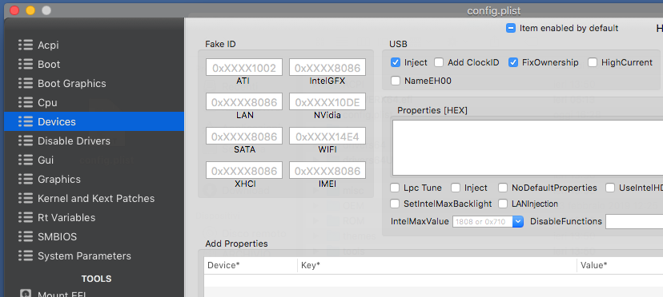Click the XHCI Fake ID field

point(244,170)
